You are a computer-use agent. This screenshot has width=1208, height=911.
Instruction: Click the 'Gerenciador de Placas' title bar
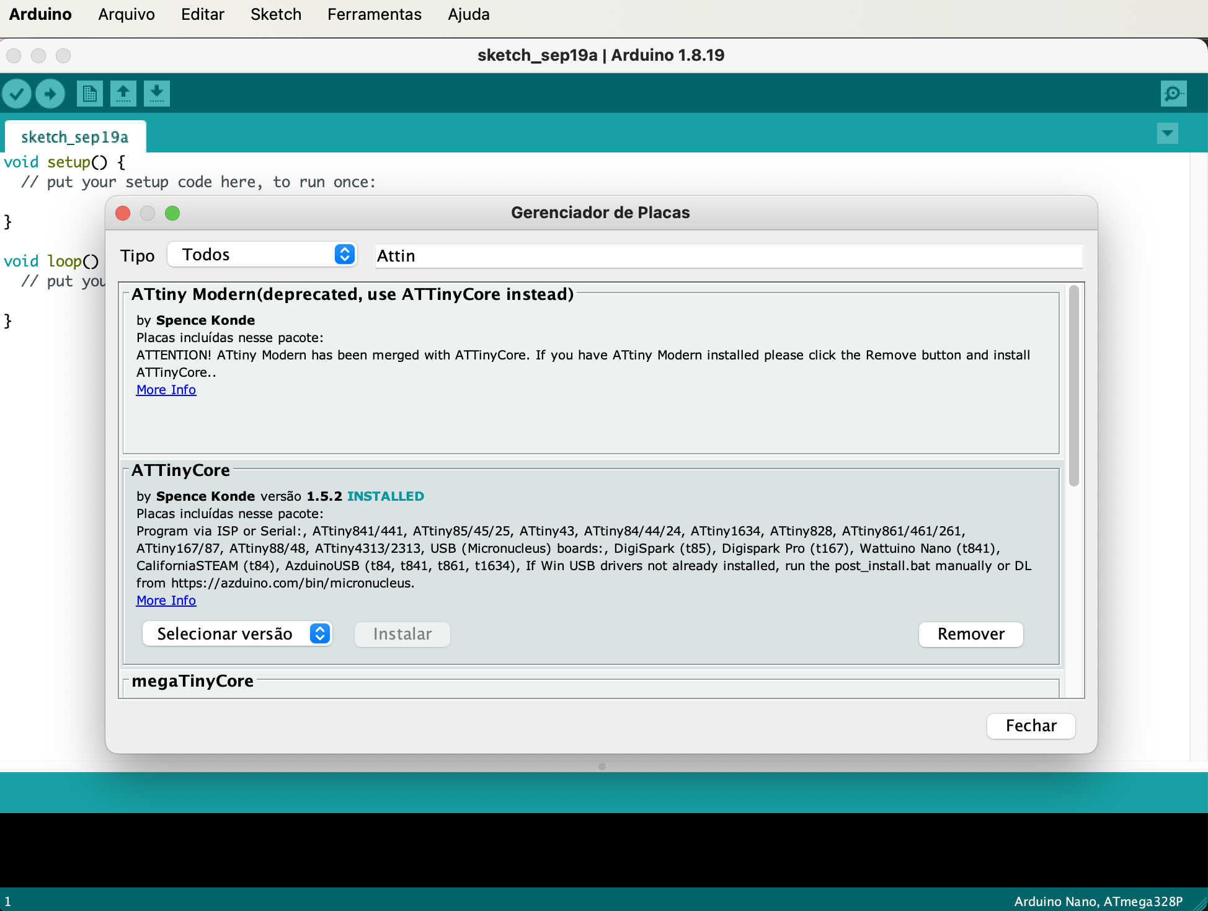pos(600,213)
